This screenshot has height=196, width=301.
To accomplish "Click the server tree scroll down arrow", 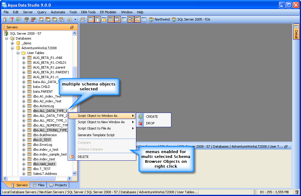I will pyautogui.click(x=74, y=173).
